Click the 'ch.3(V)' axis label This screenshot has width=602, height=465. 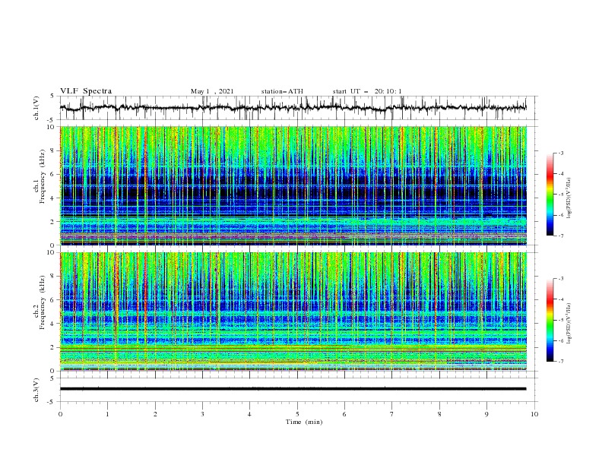pyautogui.click(x=36, y=390)
